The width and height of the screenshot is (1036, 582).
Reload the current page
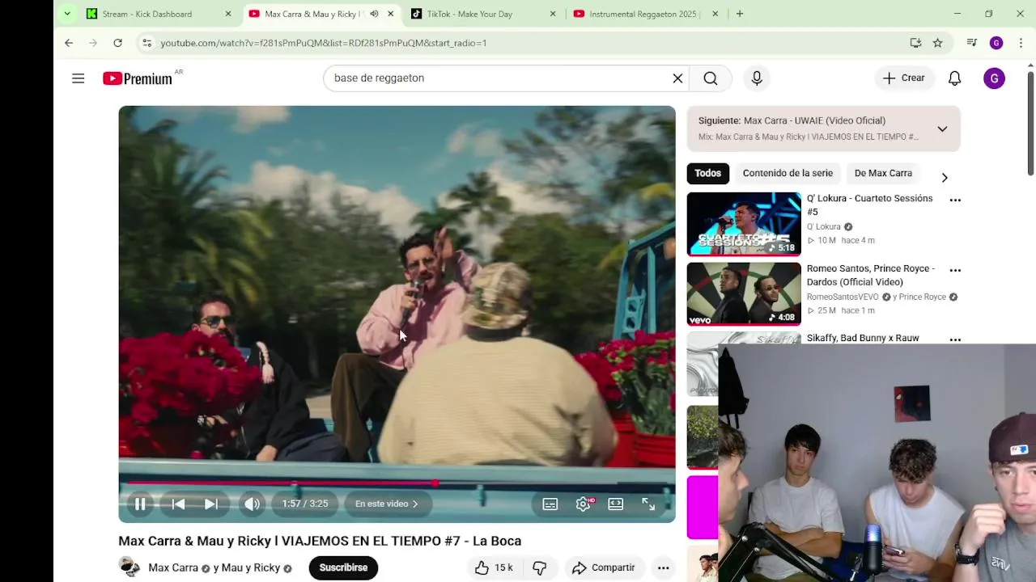(117, 43)
